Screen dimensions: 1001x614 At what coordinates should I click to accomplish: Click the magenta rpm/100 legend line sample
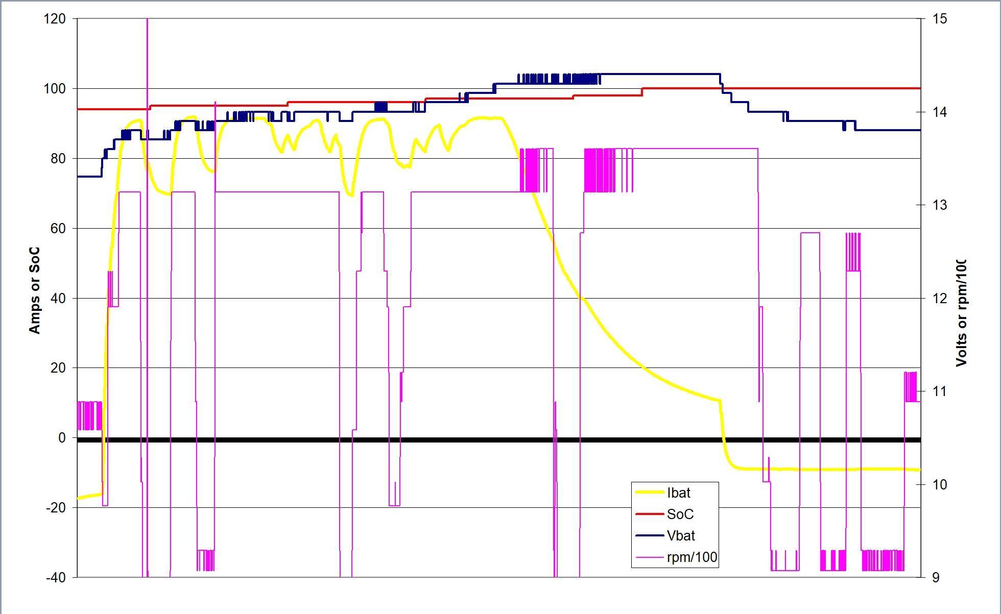649,557
